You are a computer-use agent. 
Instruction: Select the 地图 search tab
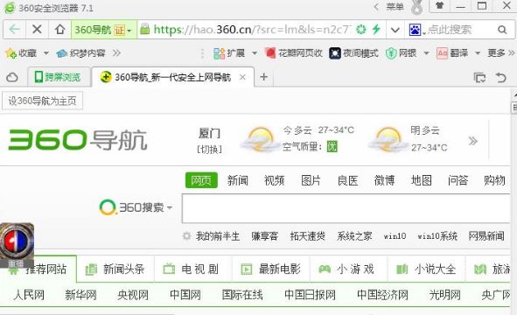click(x=421, y=180)
